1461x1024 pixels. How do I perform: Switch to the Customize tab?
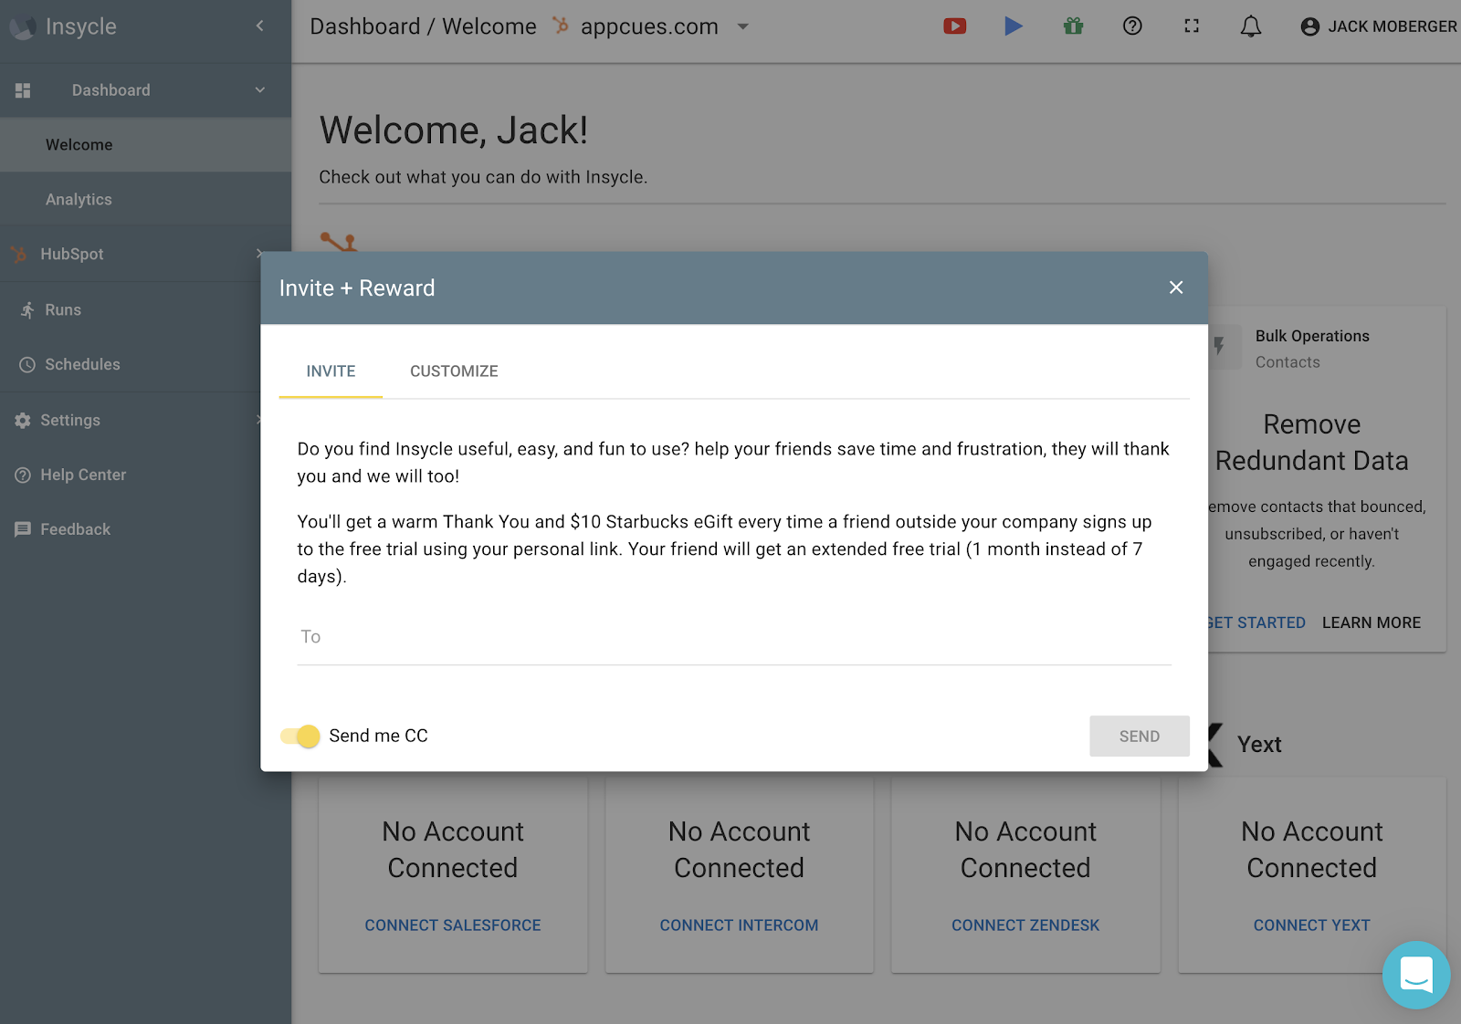(x=454, y=371)
